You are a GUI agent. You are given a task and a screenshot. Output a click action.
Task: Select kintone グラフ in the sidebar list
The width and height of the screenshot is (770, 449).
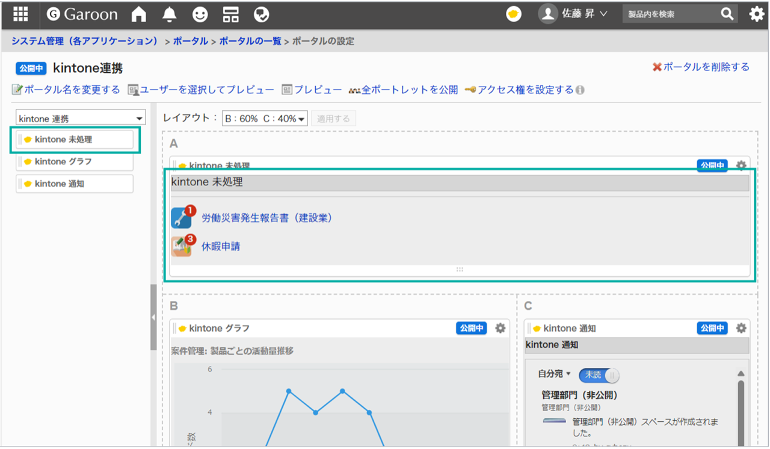click(75, 161)
